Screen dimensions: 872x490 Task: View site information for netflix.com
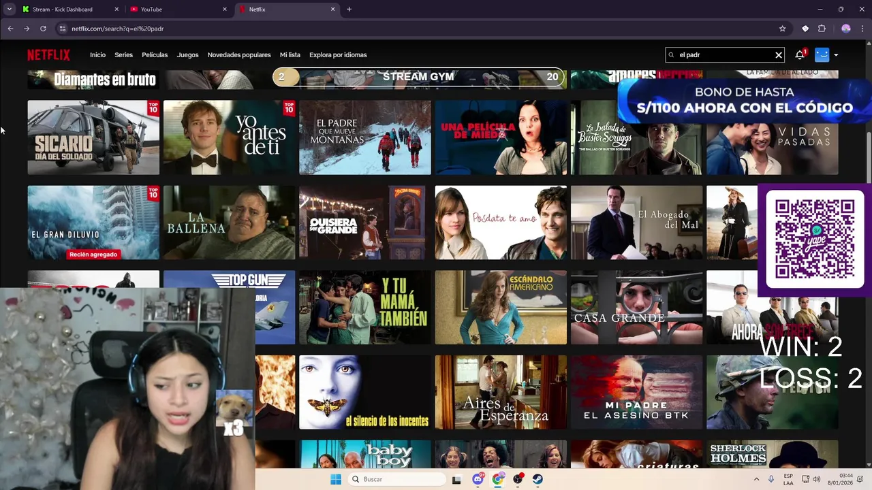63,29
